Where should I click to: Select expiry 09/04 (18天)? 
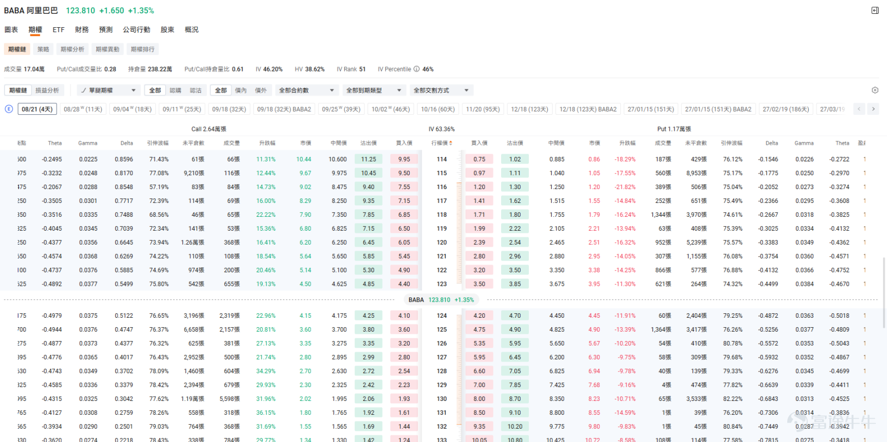point(132,109)
